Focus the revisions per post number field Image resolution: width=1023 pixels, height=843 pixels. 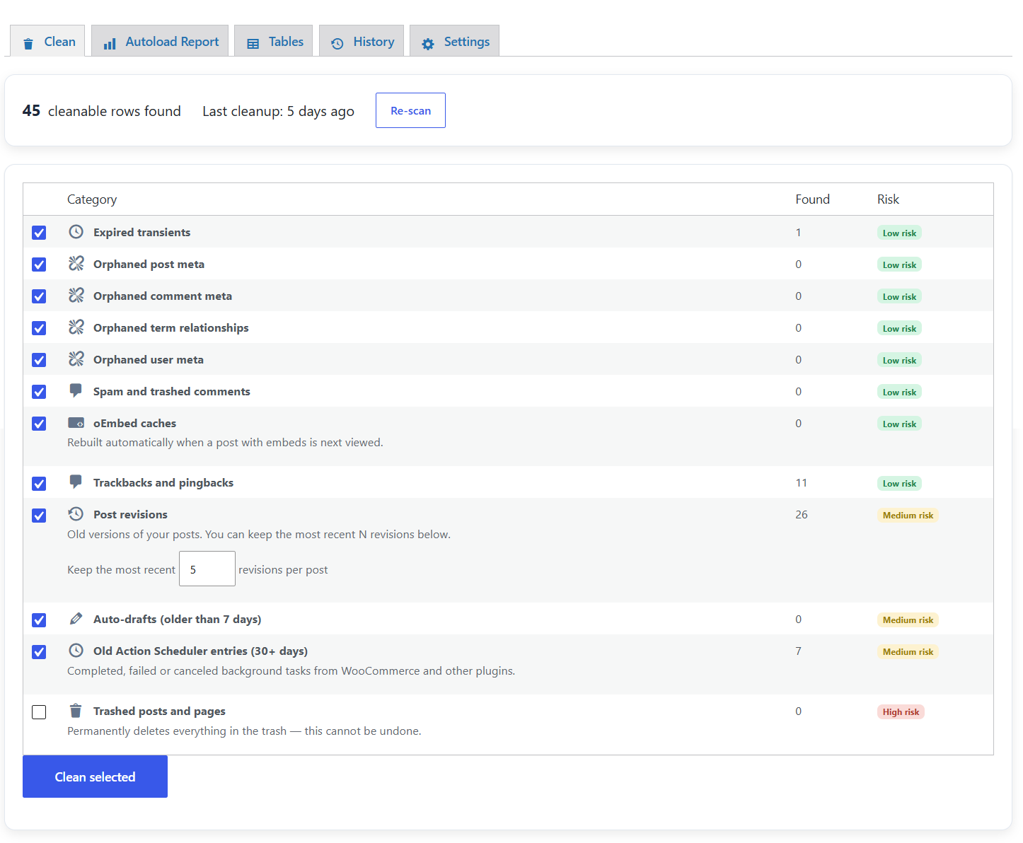[207, 569]
